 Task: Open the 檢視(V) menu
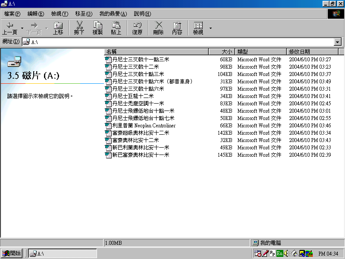[x=60, y=14]
